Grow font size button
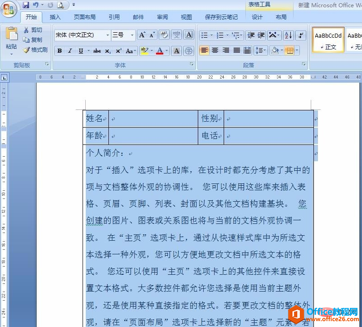Viewport: 362px width, 327px height. click(x=142, y=35)
